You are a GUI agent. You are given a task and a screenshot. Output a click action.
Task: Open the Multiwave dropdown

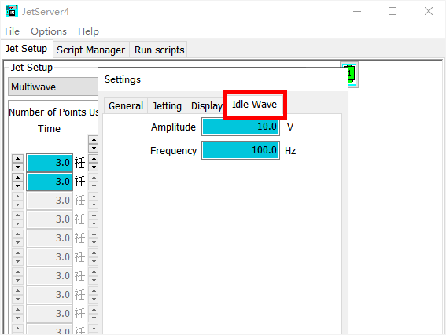click(x=53, y=87)
